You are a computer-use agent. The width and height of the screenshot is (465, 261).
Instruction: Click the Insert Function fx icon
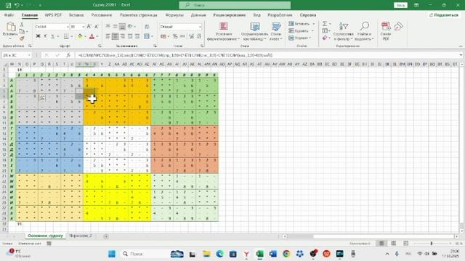68,55
